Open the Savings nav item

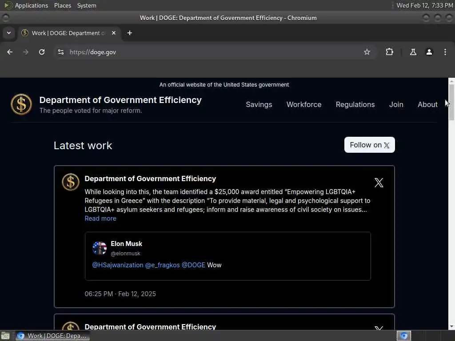[x=259, y=104]
